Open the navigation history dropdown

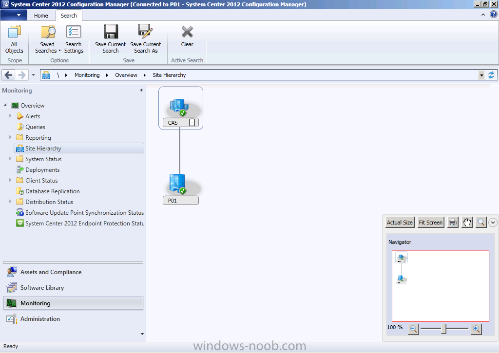tap(33, 75)
